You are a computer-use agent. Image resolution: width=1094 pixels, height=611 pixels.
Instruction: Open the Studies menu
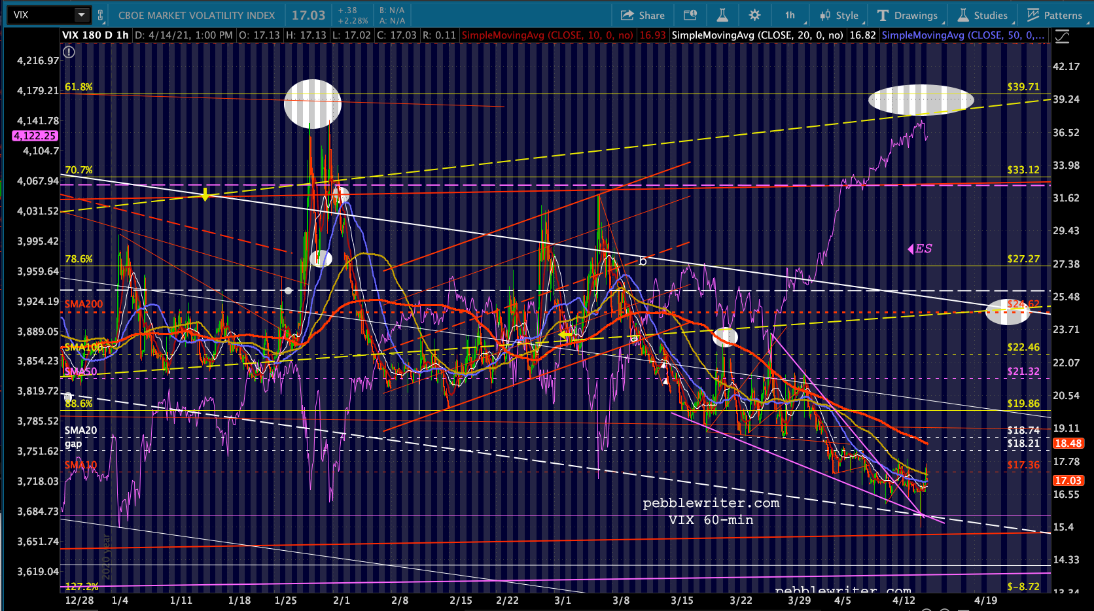(983, 15)
